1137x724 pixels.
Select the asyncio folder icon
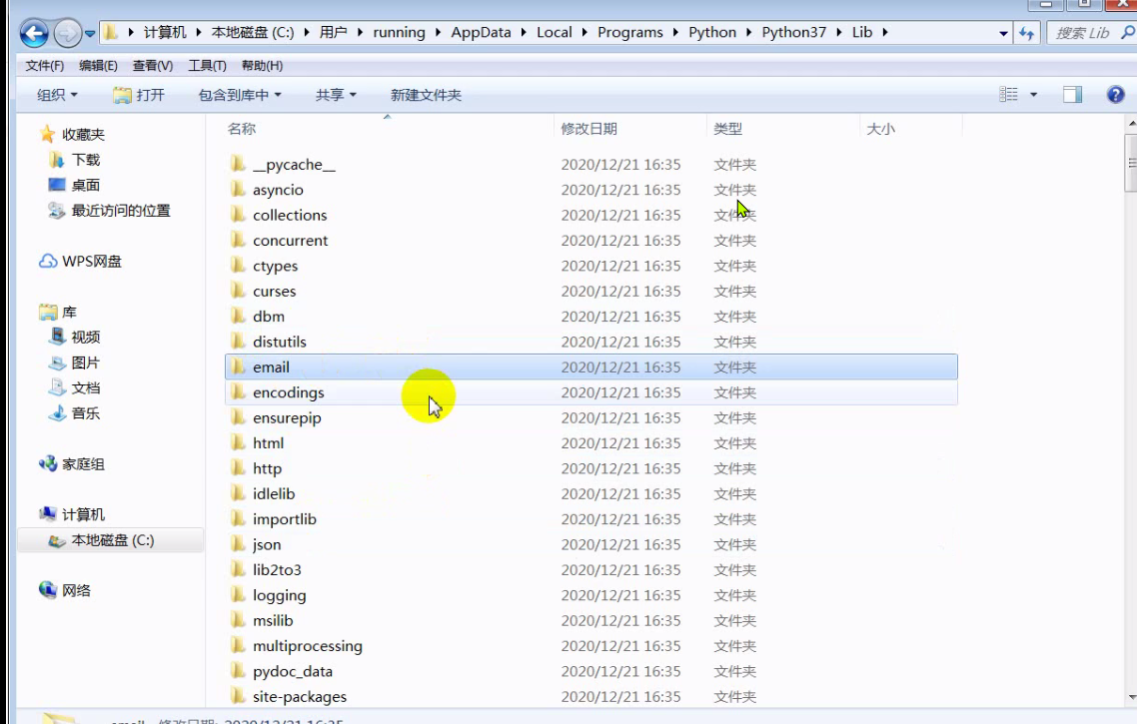[238, 189]
